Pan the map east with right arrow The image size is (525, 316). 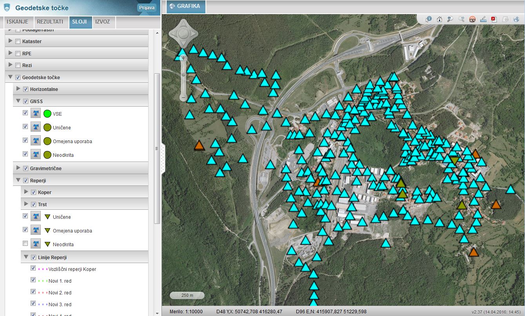[193, 34]
